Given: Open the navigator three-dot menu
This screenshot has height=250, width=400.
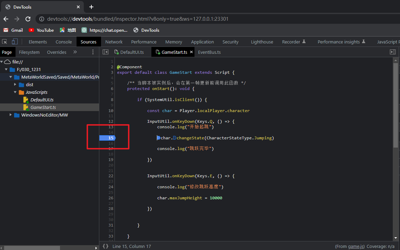Looking at the screenshot, I should point(93,52).
